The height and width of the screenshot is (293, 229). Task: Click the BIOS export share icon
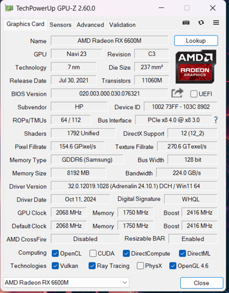(x=177, y=93)
